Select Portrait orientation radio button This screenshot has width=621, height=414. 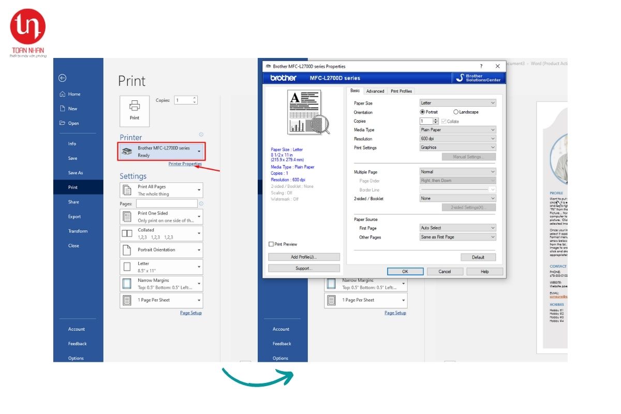[423, 112]
